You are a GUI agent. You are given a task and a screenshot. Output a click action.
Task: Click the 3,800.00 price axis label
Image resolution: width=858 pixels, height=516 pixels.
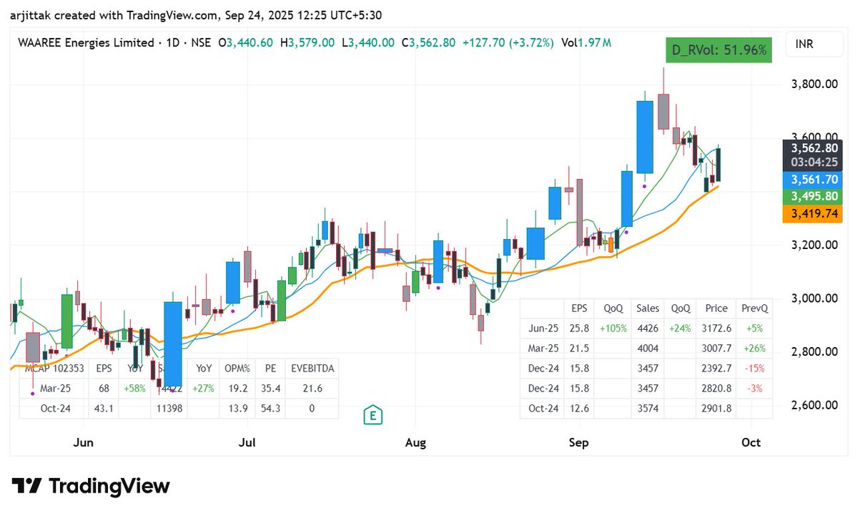tap(814, 84)
